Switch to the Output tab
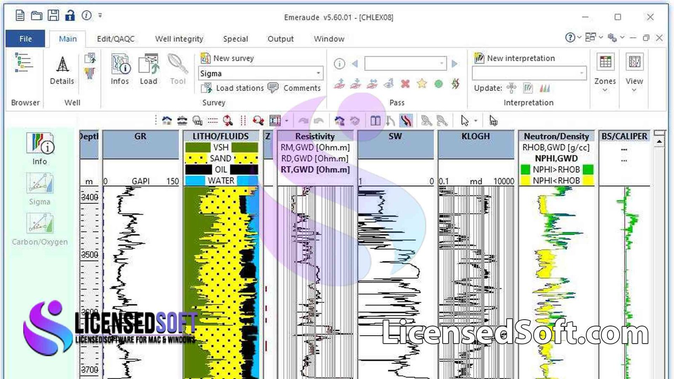This screenshot has width=674, height=379. (x=281, y=39)
